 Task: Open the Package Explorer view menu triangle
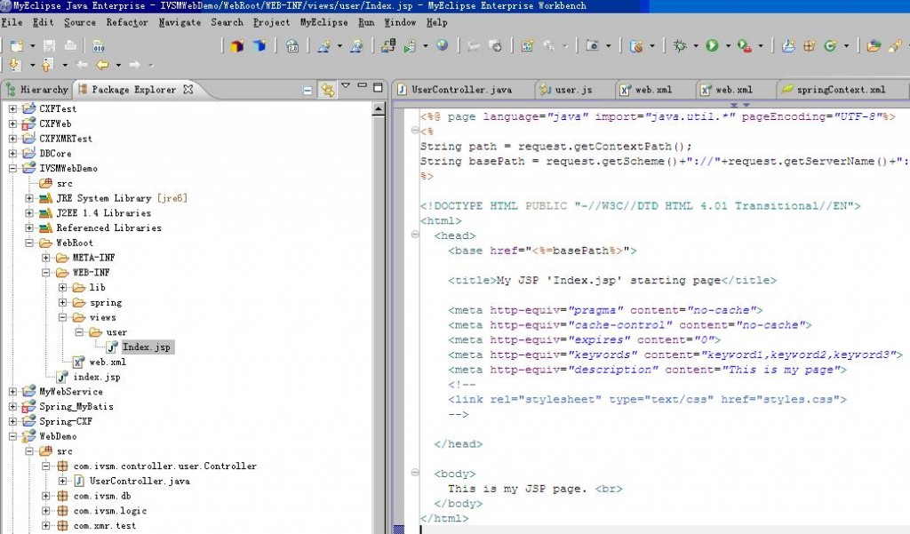coord(346,88)
